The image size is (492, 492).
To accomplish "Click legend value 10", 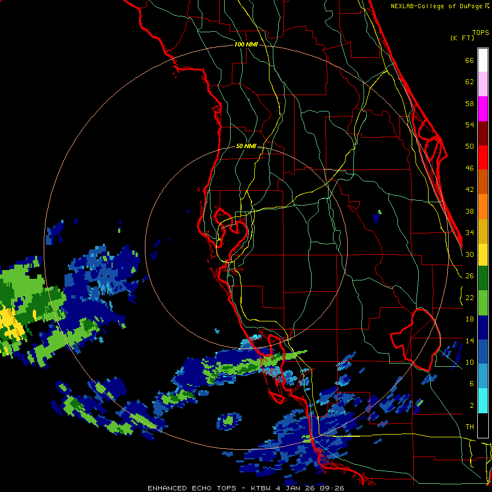I will pyautogui.click(x=470, y=362).
